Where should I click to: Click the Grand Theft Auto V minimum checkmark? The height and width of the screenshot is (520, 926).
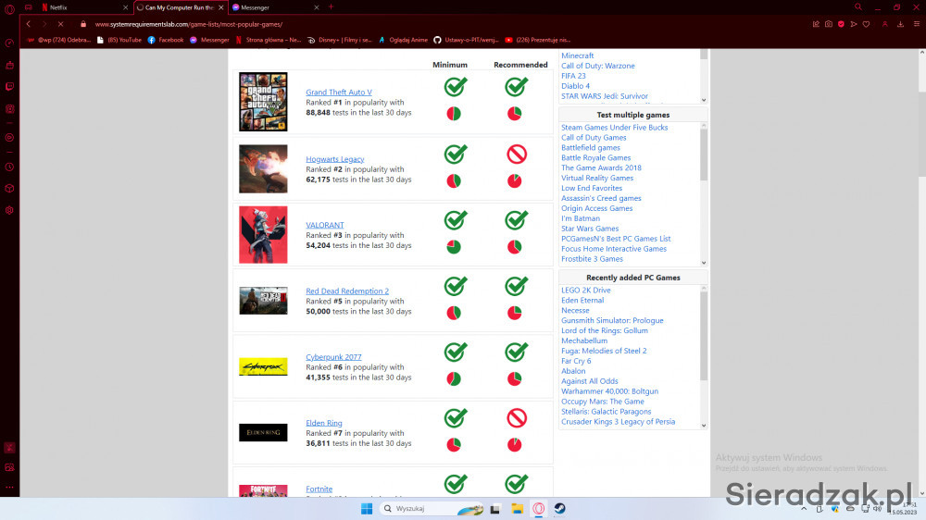tap(456, 87)
